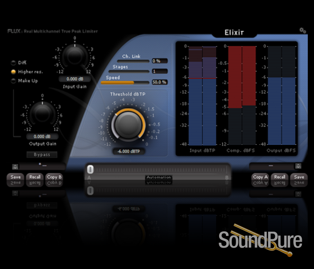Viewport: 314px width, 269px height.
Task: Click the Ch. Link percentage field
Action: 160,61
